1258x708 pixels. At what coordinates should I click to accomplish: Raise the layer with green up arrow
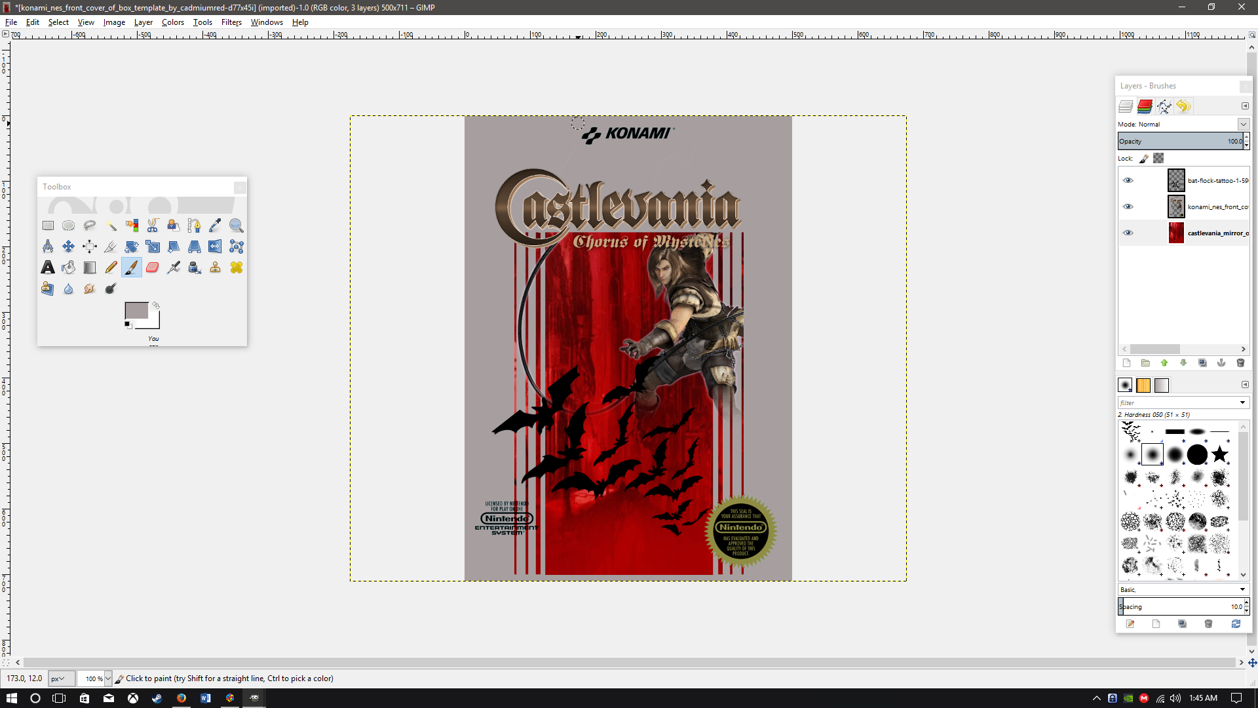coord(1164,363)
